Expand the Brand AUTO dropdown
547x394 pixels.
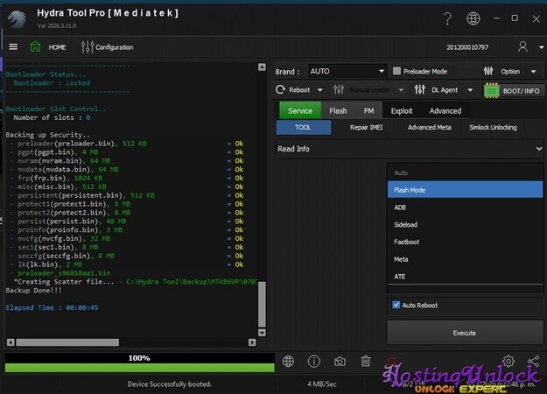(x=347, y=72)
